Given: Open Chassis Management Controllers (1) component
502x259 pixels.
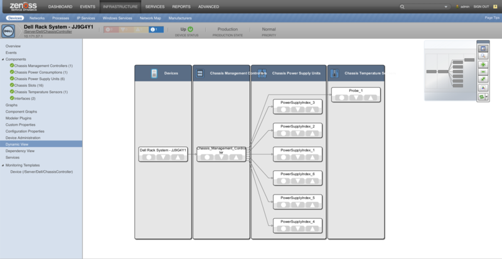Looking at the screenshot, I should point(43,66).
